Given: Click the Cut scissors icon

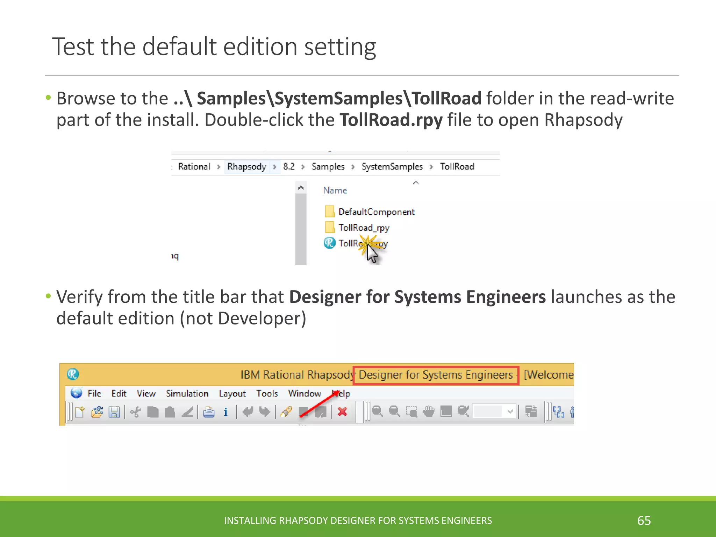Looking at the screenshot, I should point(135,412).
